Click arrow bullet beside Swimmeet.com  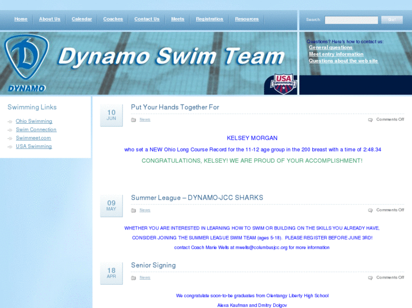(x=10, y=138)
